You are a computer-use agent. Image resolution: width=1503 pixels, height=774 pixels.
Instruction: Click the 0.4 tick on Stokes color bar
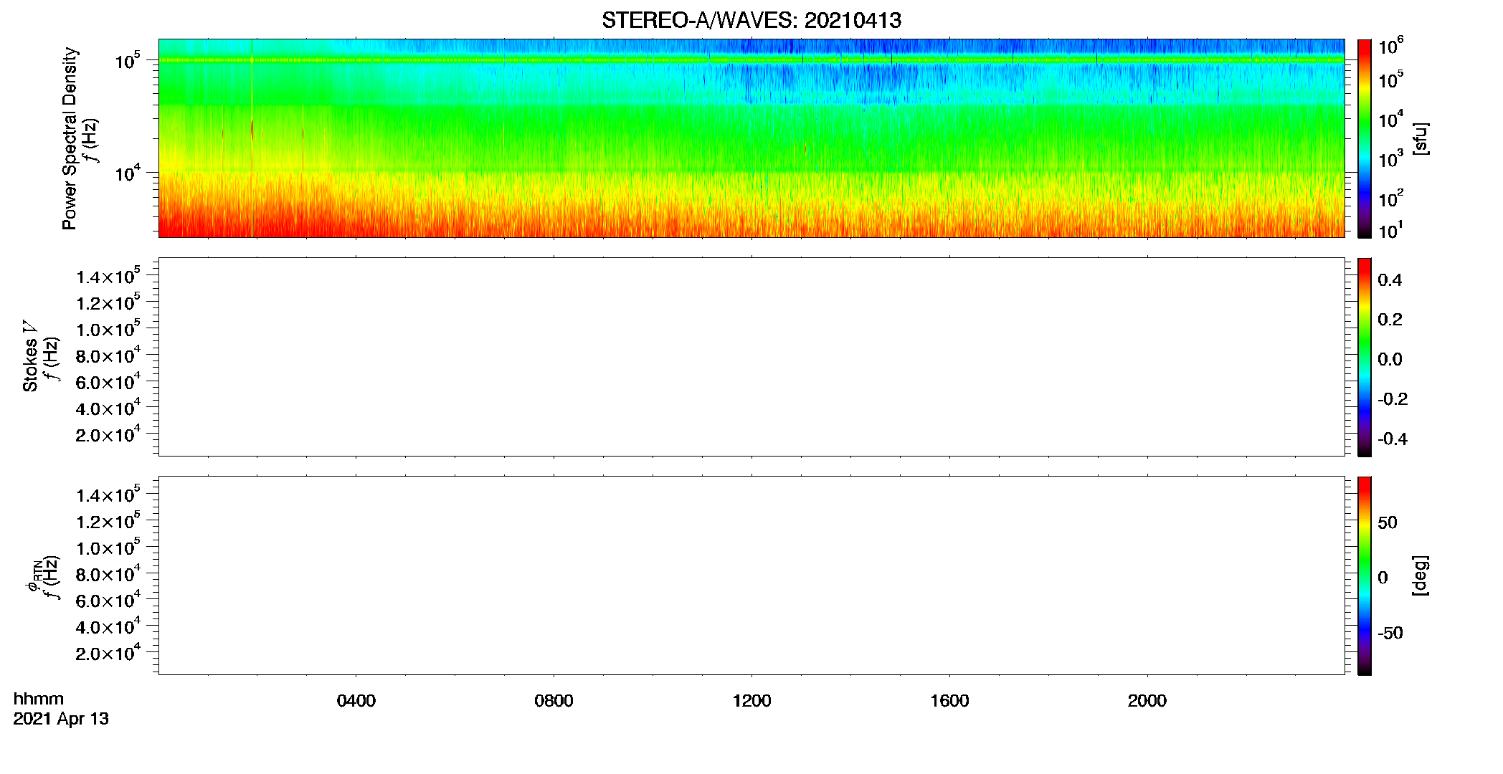[x=1390, y=280]
